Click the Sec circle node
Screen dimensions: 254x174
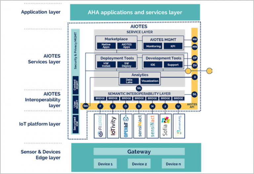pyautogui.click(x=86, y=106)
